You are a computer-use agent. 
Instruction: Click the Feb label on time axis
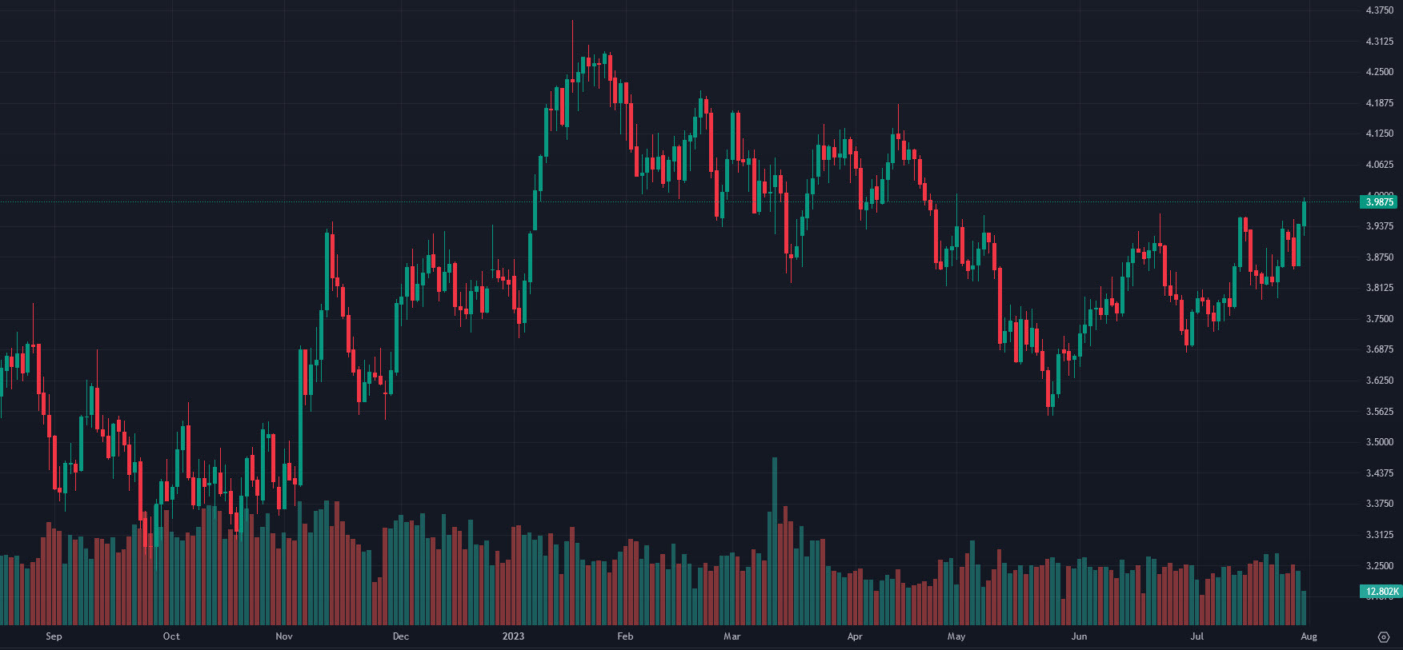pos(625,636)
